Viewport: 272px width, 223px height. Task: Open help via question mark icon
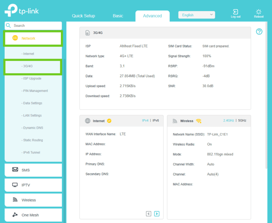[x=259, y=31]
